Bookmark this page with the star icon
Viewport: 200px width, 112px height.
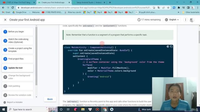coord(168,7)
